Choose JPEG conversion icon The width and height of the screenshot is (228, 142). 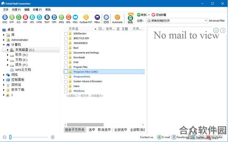coord(61,17)
